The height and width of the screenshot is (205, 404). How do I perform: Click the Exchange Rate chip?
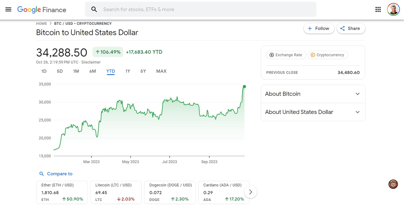[x=286, y=55]
